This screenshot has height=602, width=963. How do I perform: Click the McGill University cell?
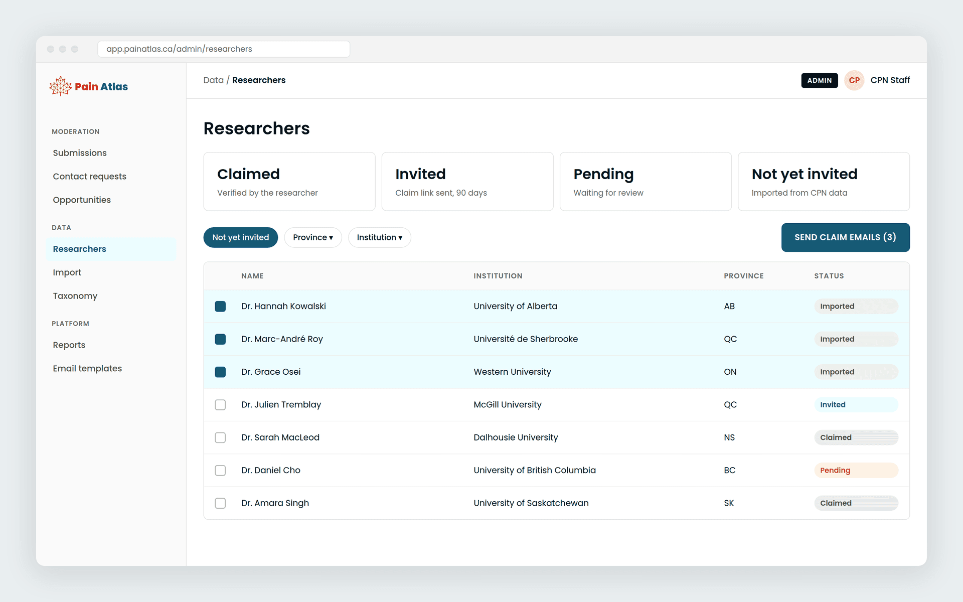508,405
